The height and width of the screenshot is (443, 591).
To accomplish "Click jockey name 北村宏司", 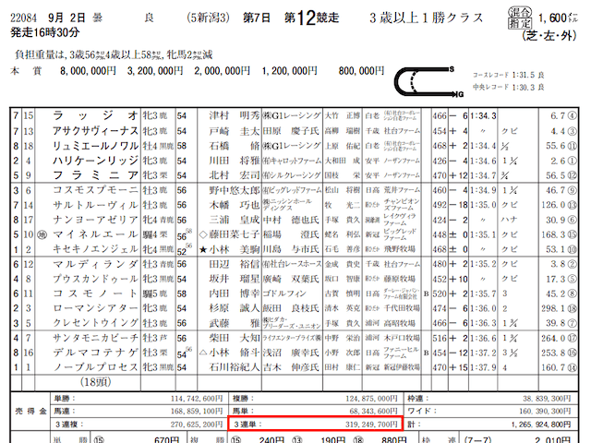I will (234, 175).
